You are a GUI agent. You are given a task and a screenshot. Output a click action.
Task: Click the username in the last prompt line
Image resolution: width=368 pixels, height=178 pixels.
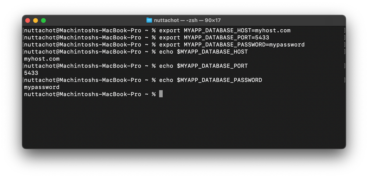(40, 94)
